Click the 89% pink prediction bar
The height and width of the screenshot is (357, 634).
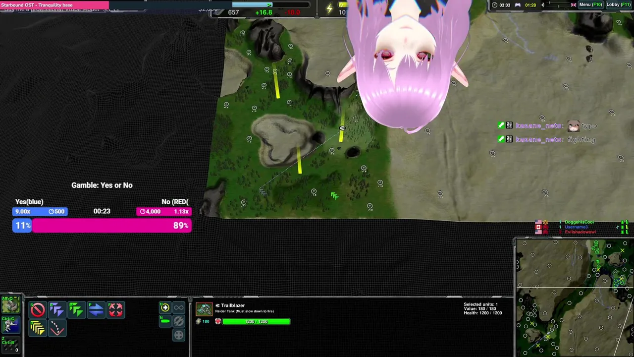tap(112, 226)
